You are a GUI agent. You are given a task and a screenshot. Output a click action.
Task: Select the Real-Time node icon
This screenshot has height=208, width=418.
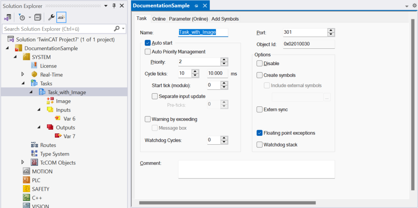[x=34, y=74]
